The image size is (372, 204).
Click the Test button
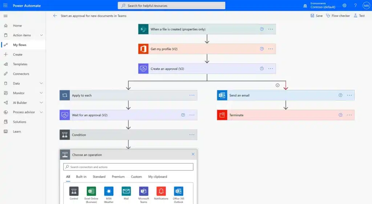coord(359,16)
